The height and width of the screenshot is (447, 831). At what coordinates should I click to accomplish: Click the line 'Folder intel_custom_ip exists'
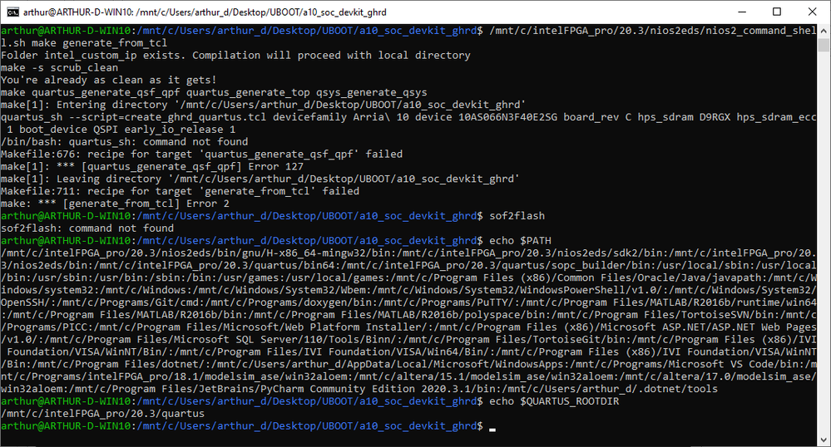tap(235, 55)
